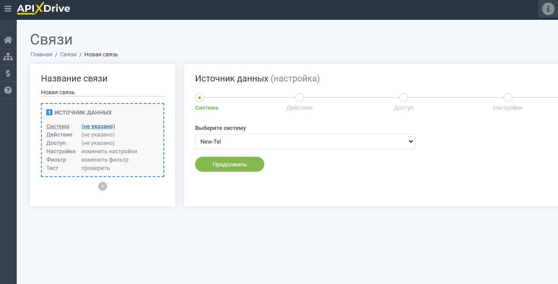558x284 pixels.
Task: Select the Действие step circle
Action: 299,98
